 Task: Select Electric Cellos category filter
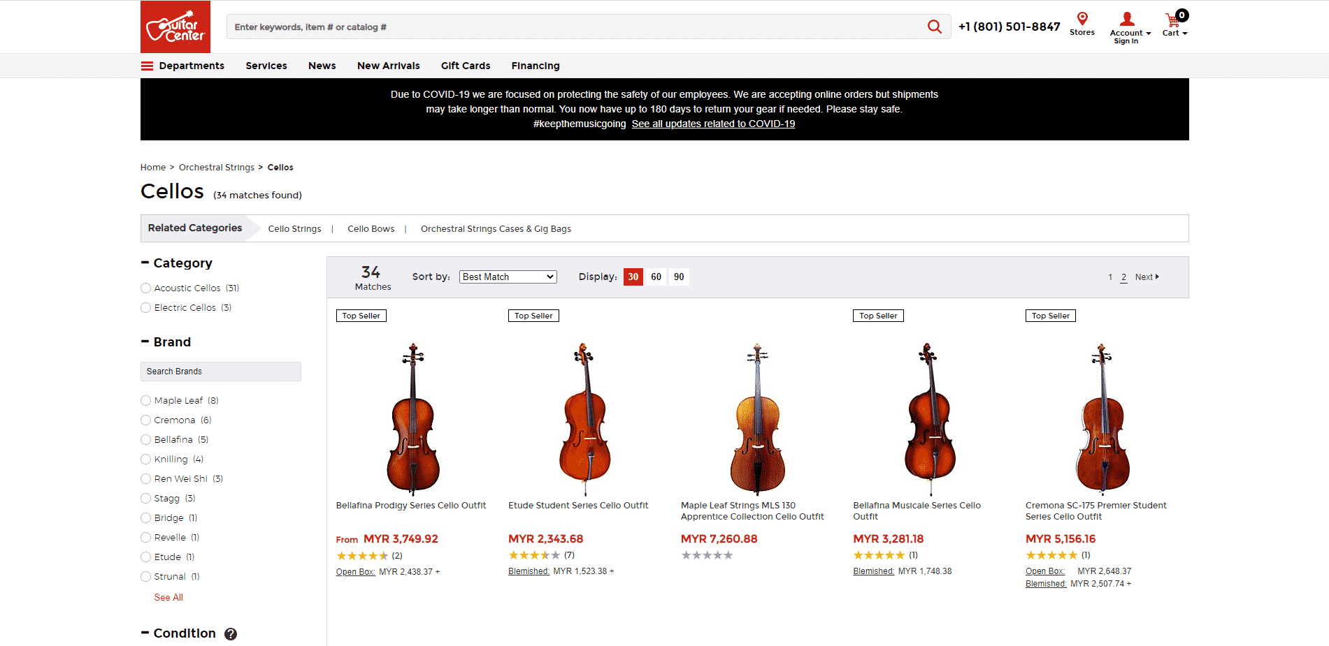[x=145, y=307]
